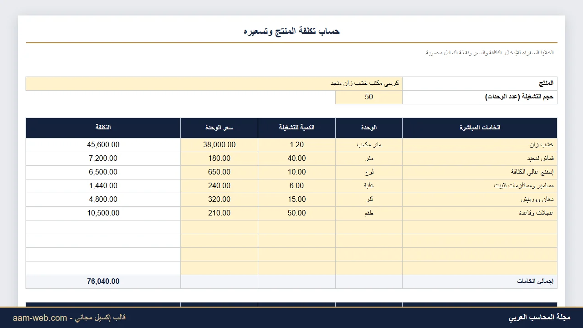Click the footer title مجلة المحاسب العربي

539,318
